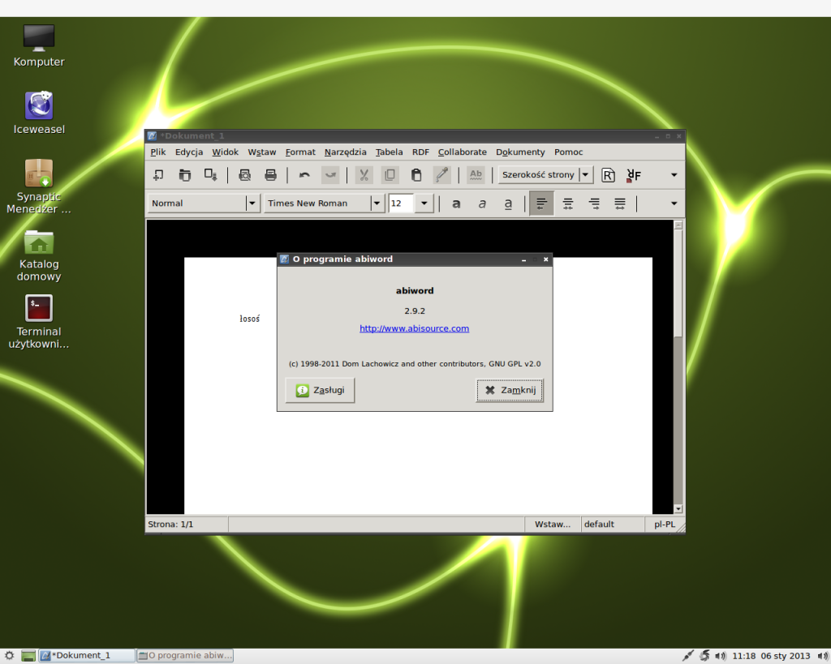The width and height of the screenshot is (831, 664).
Task: Click the Zamknij button in the dialog
Action: (x=510, y=390)
